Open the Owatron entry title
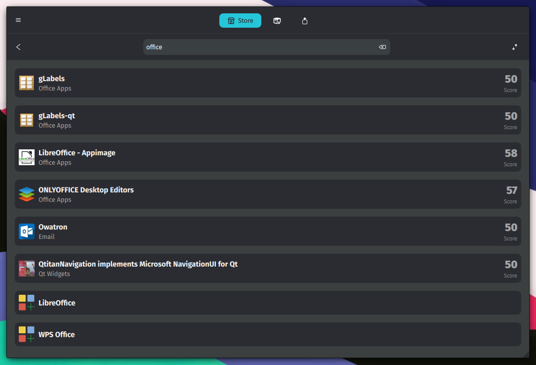 [x=53, y=227]
